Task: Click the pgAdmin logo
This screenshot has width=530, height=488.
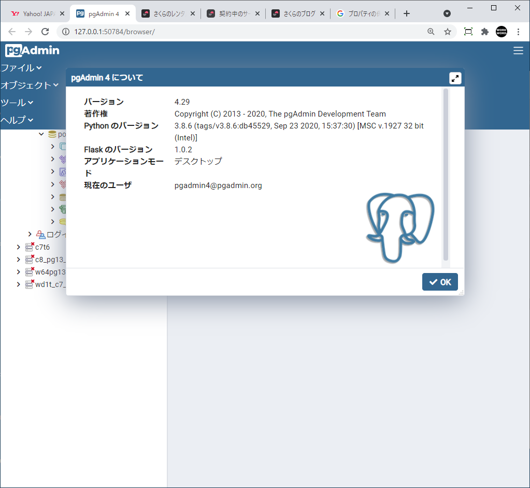Action: pos(32,50)
